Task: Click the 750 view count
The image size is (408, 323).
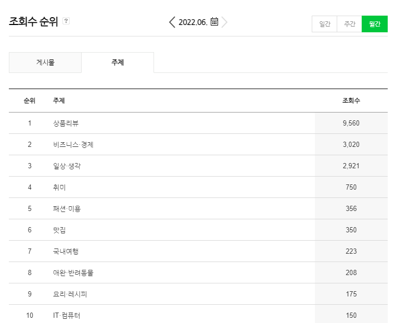Action: [x=351, y=187]
